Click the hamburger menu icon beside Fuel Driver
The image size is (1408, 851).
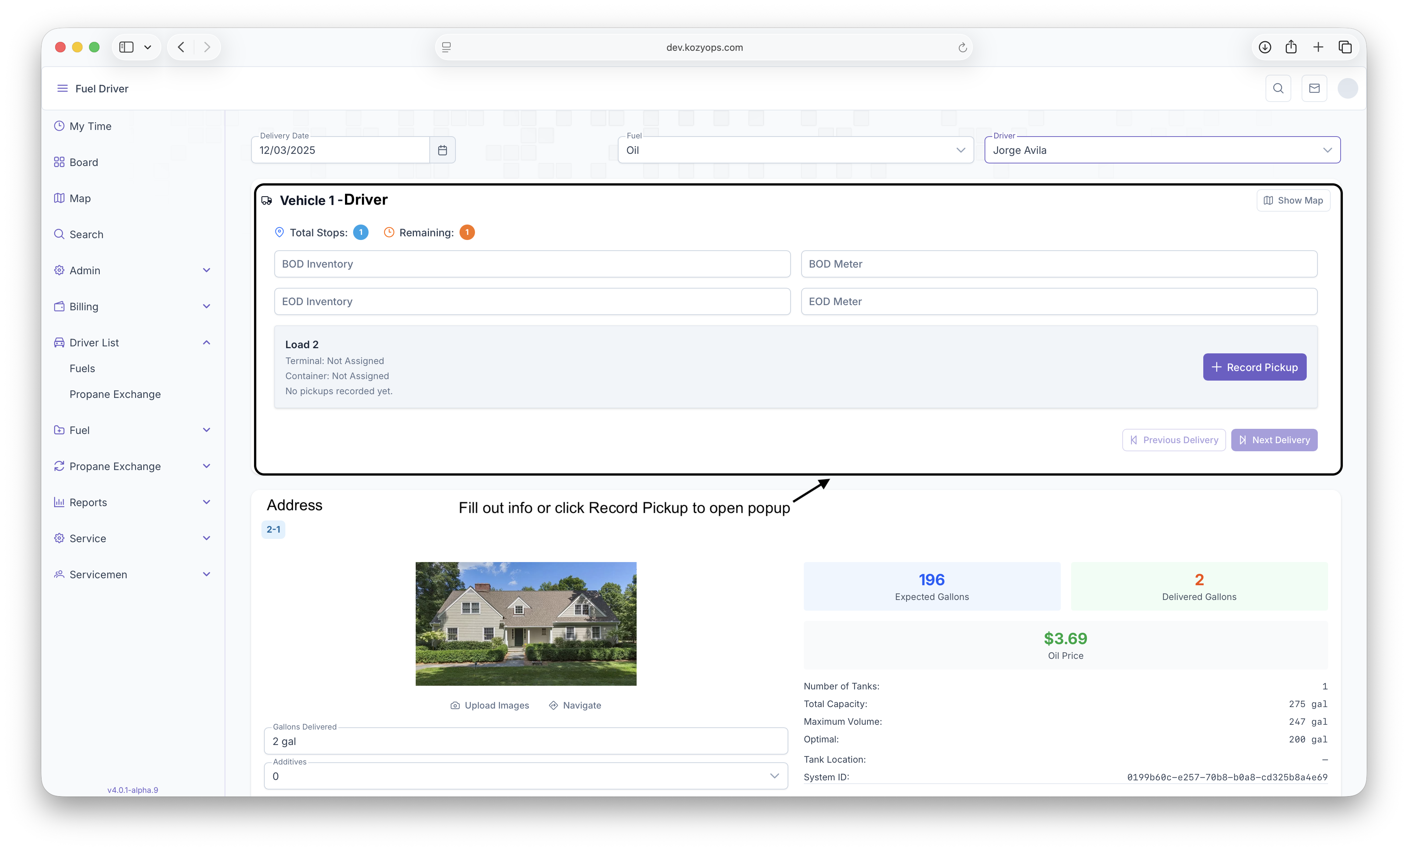click(x=62, y=89)
